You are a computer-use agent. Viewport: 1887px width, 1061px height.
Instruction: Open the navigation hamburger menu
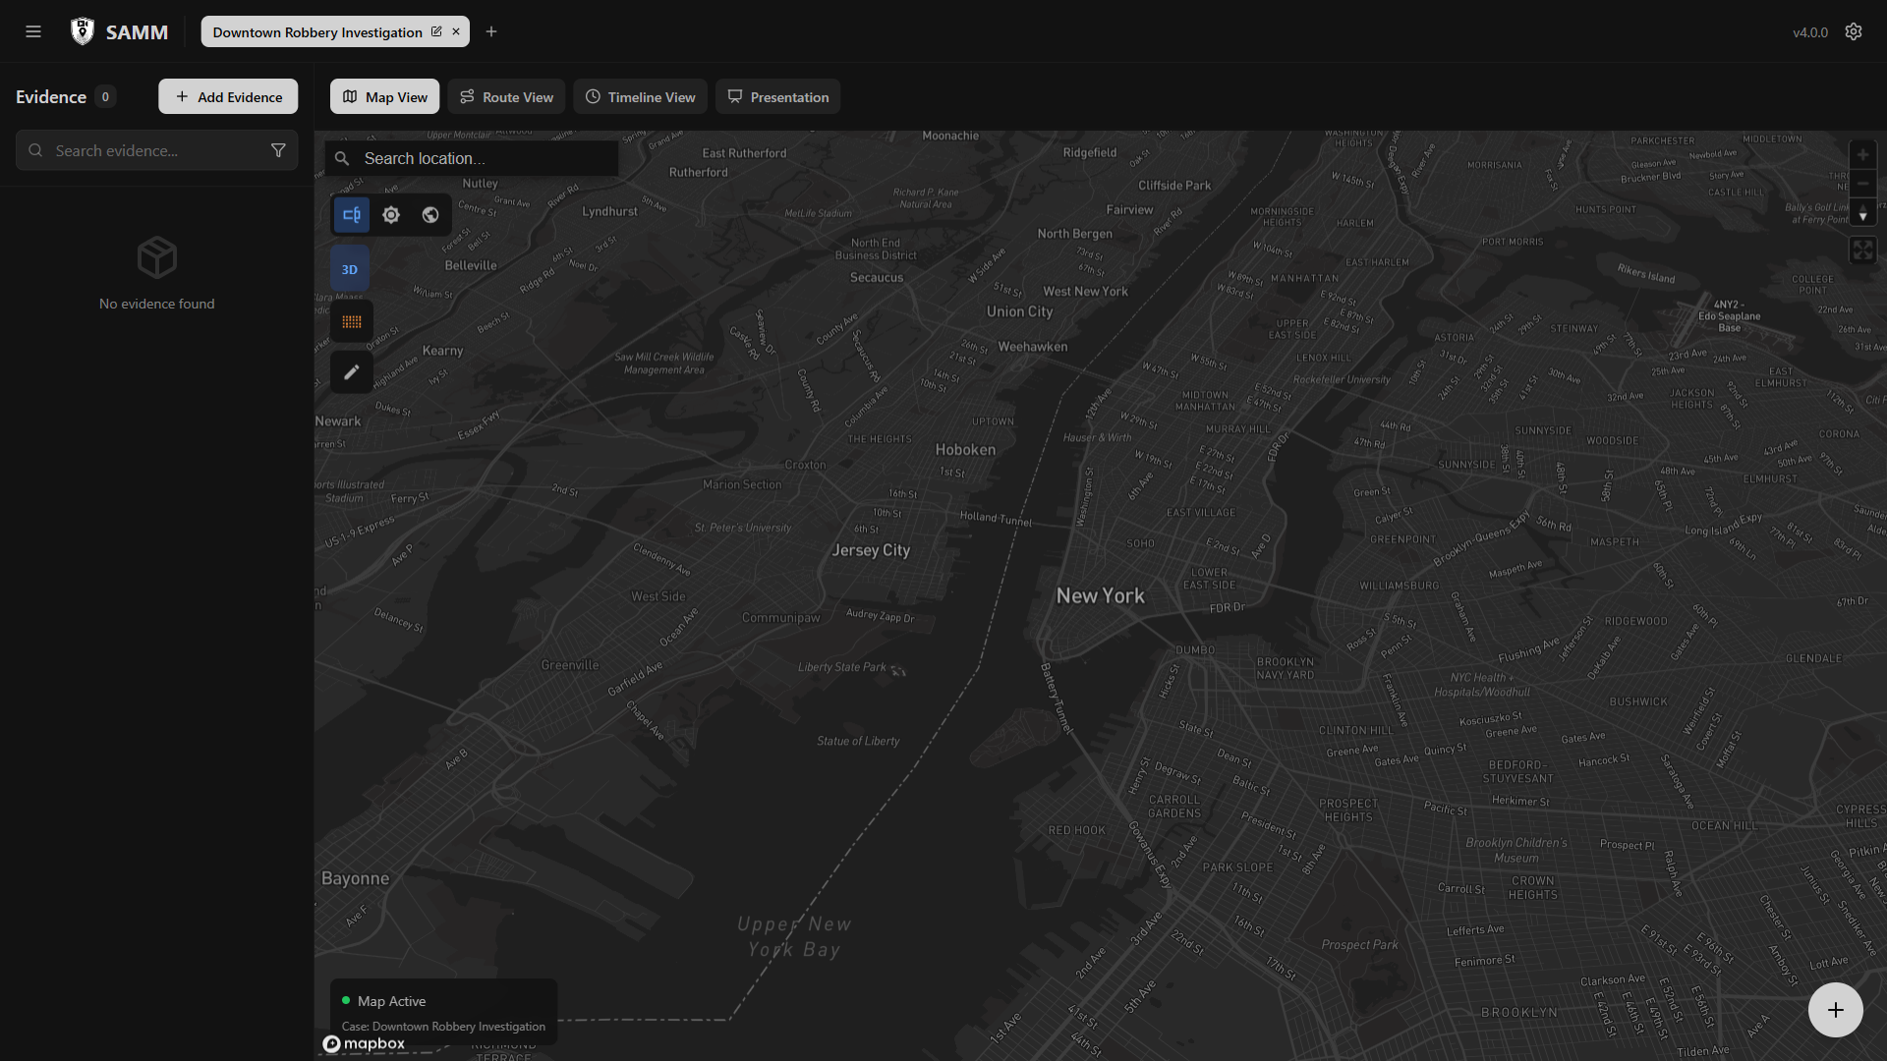pos(33,31)
